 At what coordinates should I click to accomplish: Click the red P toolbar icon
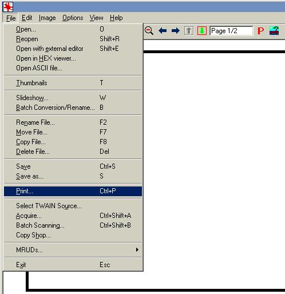pyautogui.click(x=260, y=31)
